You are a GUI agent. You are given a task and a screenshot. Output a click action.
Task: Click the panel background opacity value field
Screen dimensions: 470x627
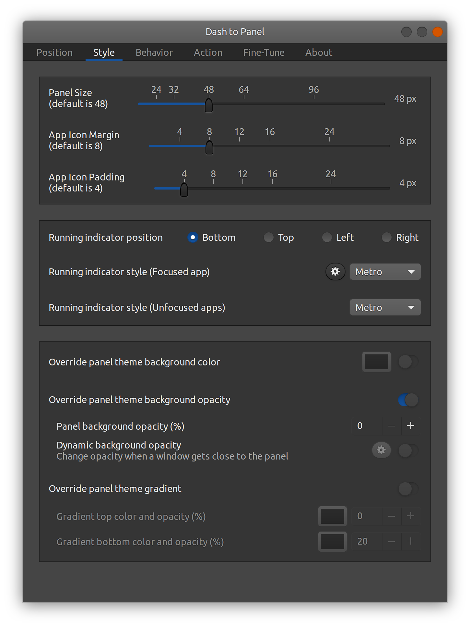coord(367,426)
